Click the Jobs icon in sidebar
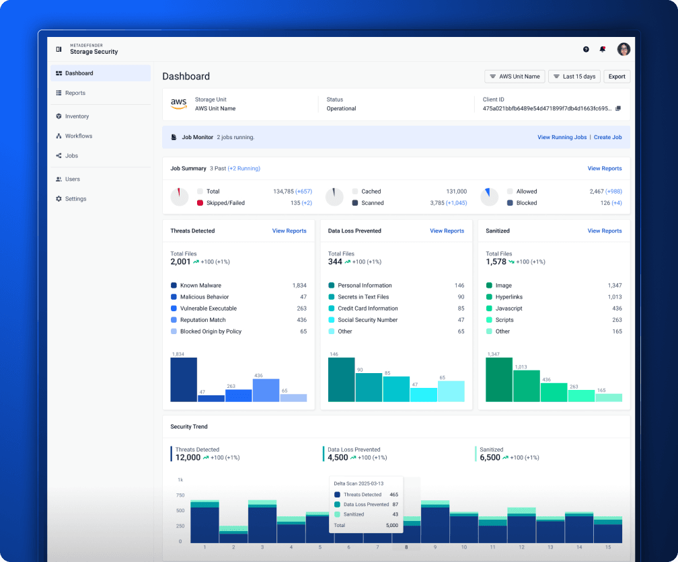Viewport: 678px width, 562px height. click(x=59, y=156)
